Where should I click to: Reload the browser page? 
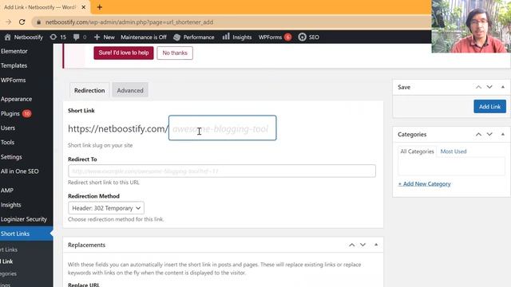tap(22, 22)
